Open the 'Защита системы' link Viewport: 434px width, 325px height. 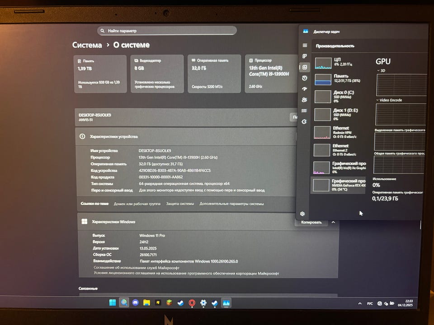180,204
